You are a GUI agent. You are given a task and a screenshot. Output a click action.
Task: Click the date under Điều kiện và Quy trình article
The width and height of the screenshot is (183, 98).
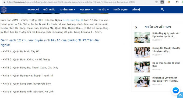coord(157,84)
